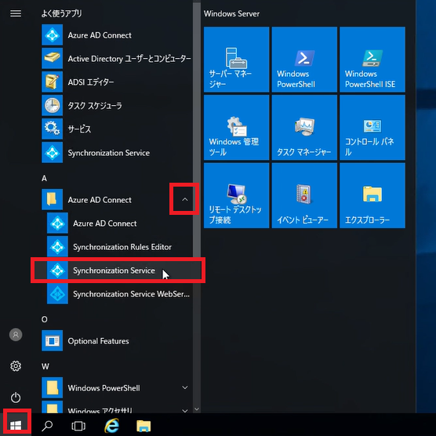Collapse the Azure AD Connect folder chevron
Screen dimensions: 436x436
(x=184, y=199)
